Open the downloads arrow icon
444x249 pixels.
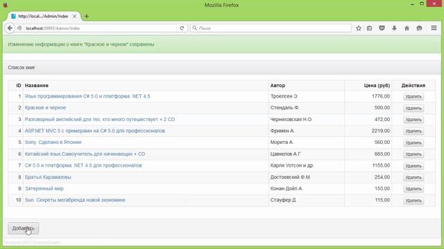point(394,28)
